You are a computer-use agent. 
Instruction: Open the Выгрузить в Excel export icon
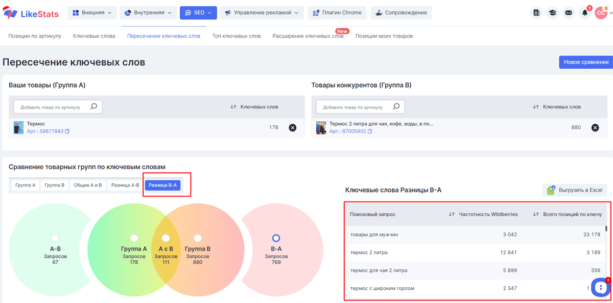(551, 190)
